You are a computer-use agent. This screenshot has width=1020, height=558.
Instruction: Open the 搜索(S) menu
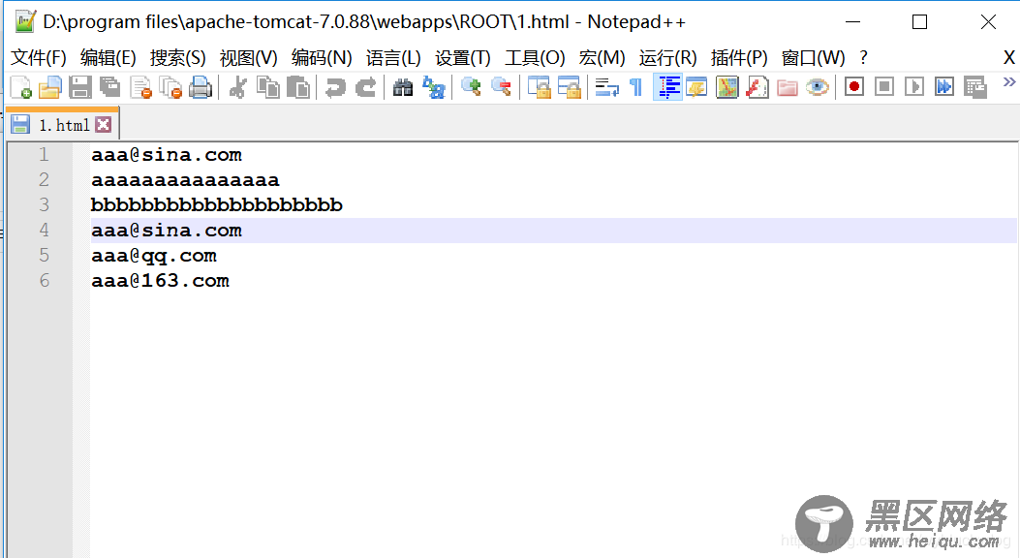pos(177,58)
